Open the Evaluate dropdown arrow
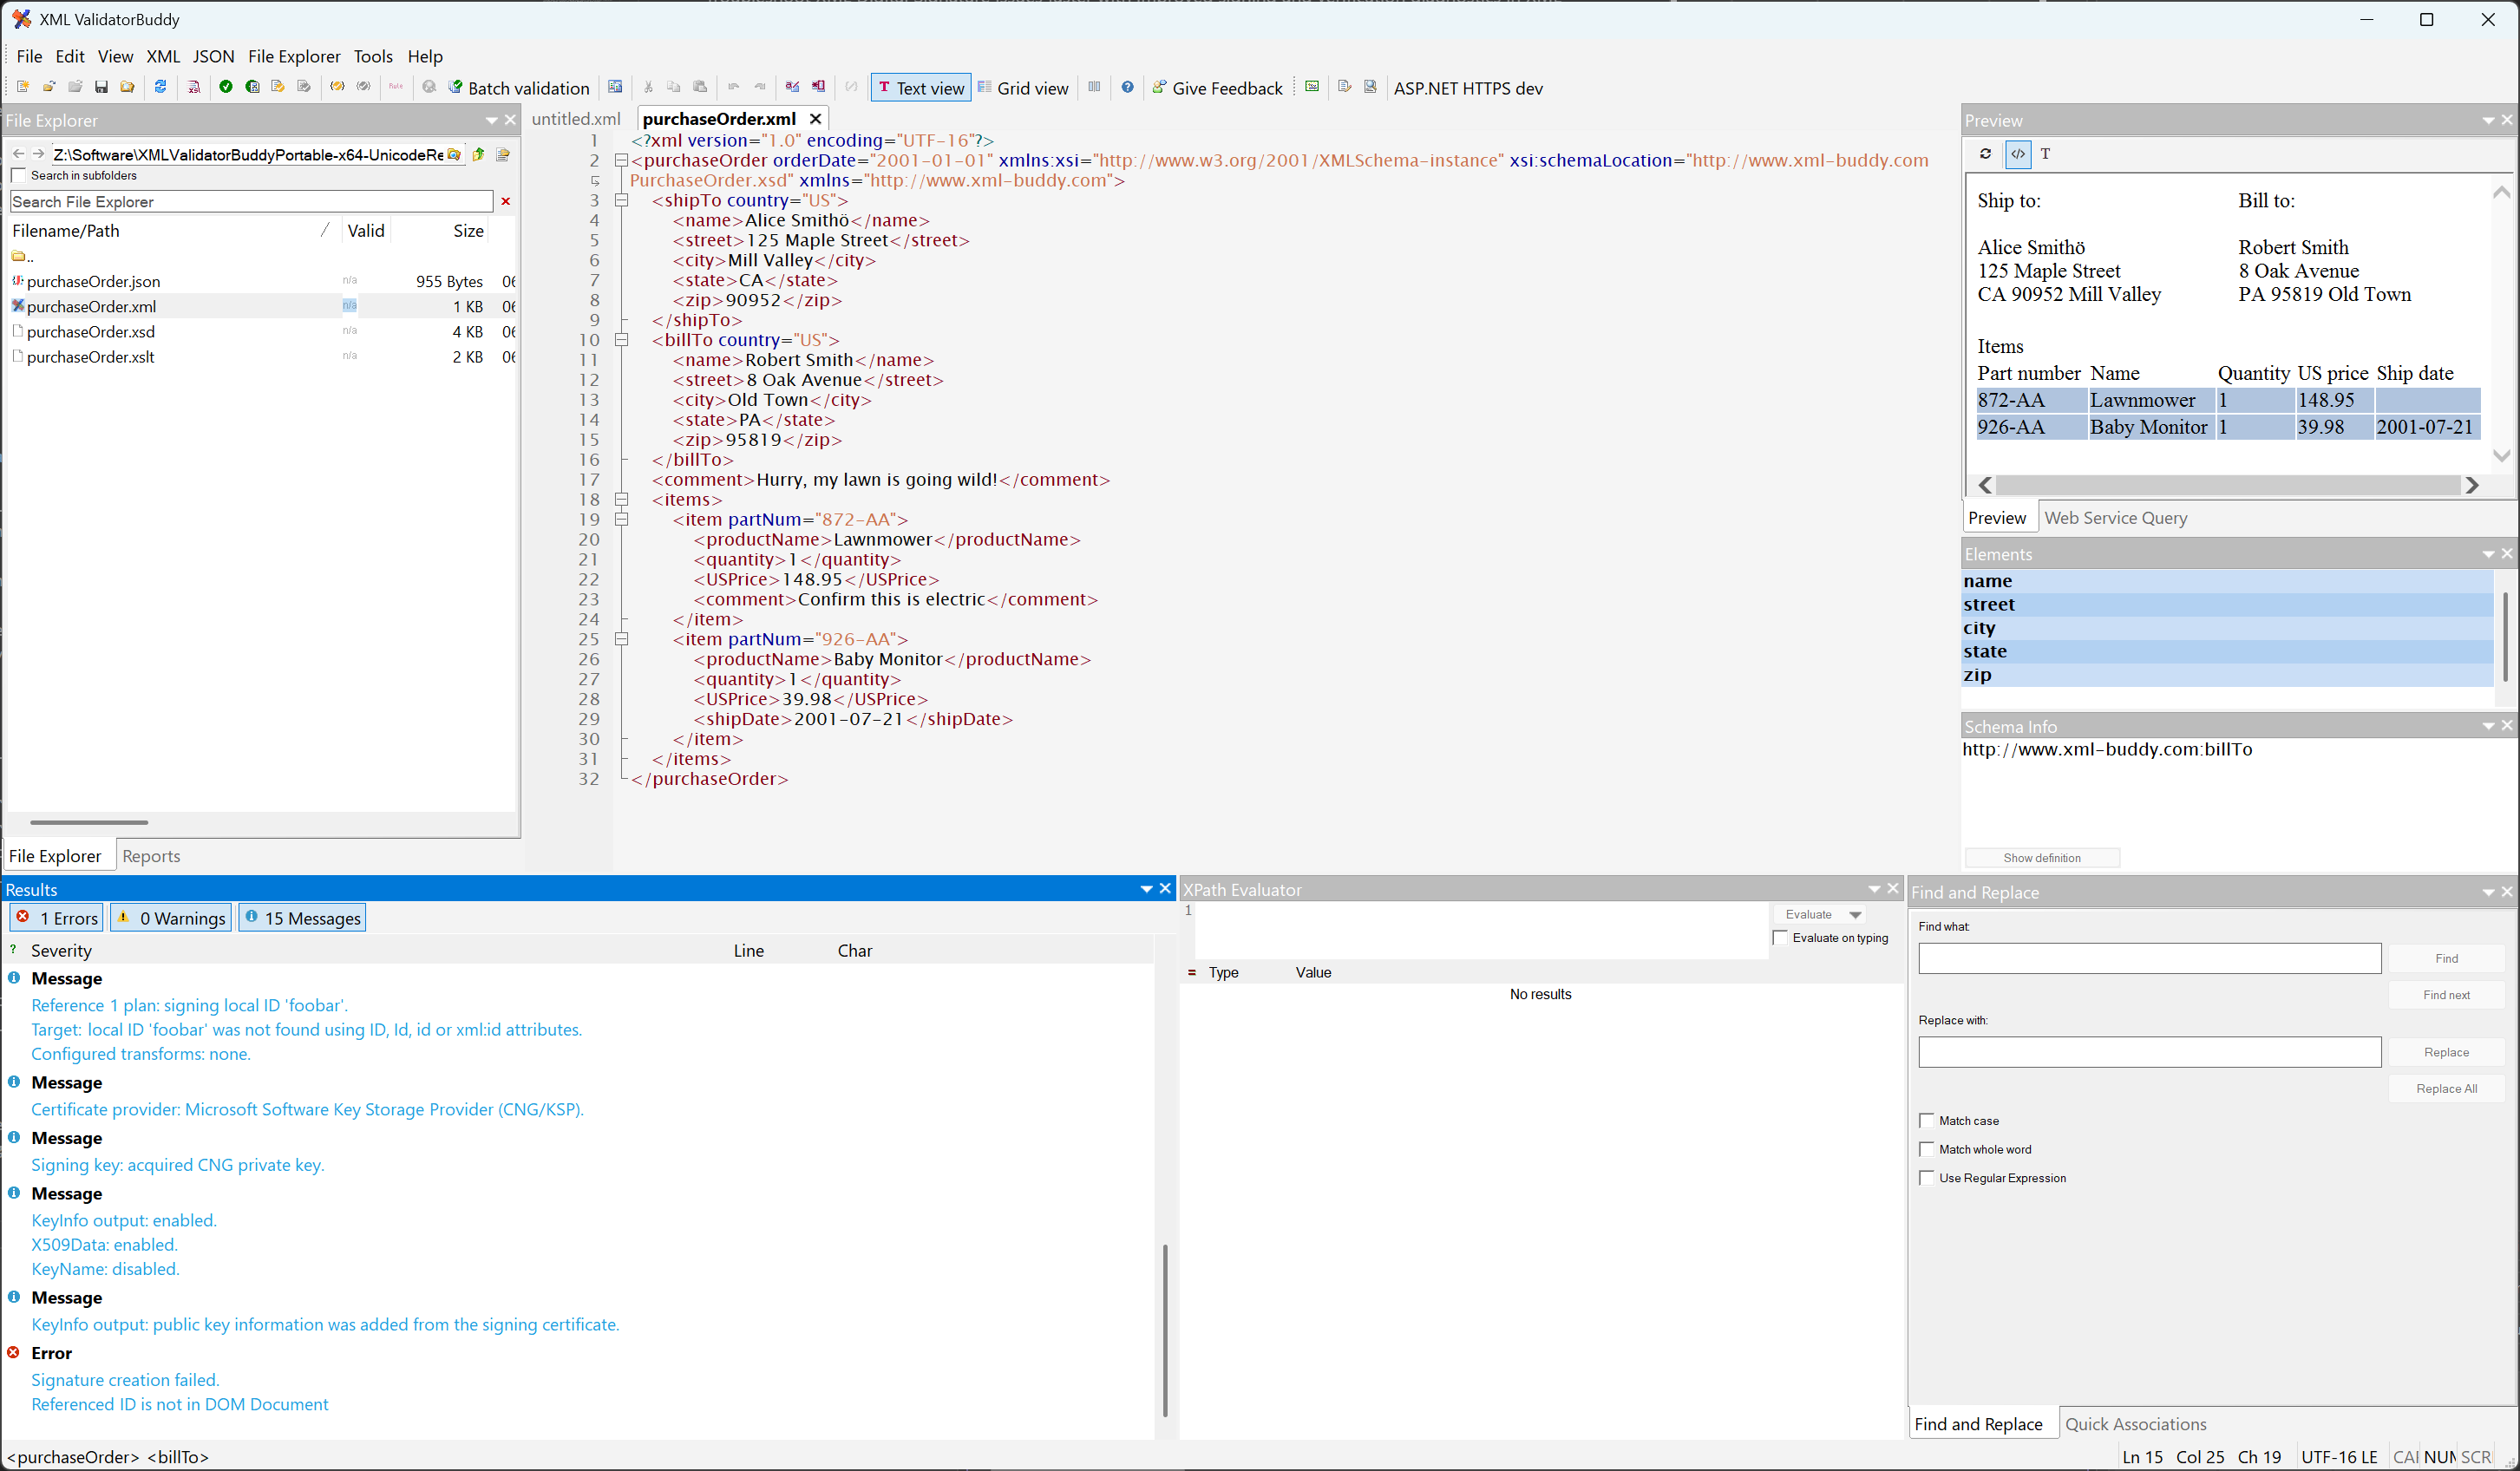The width and height of the screenshot is (2520, 1471). click(x=1855, y=915)
